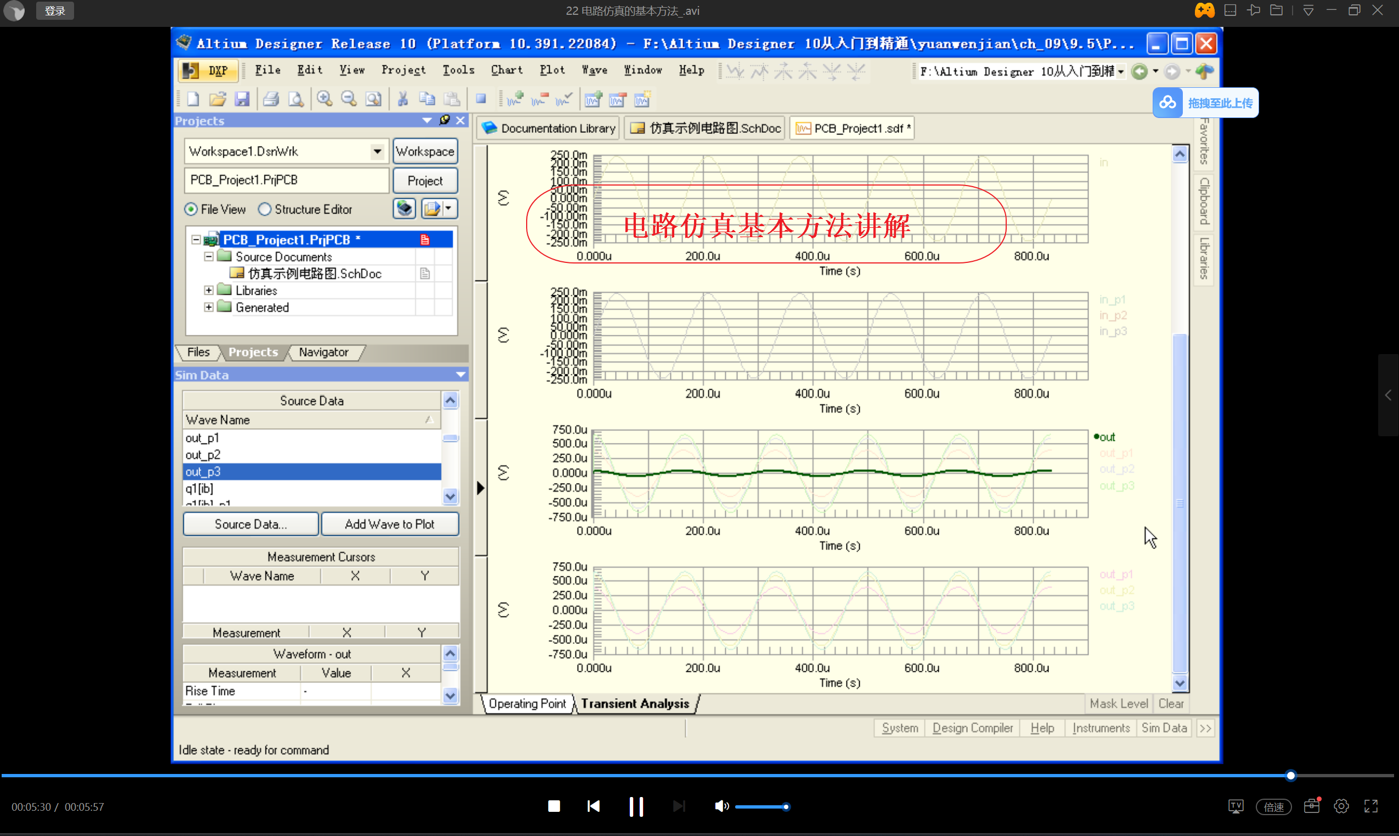Pin the Projects panel with pushpin icon
The height and width of the screenshot is (836, 1399).
coord(445,120)
